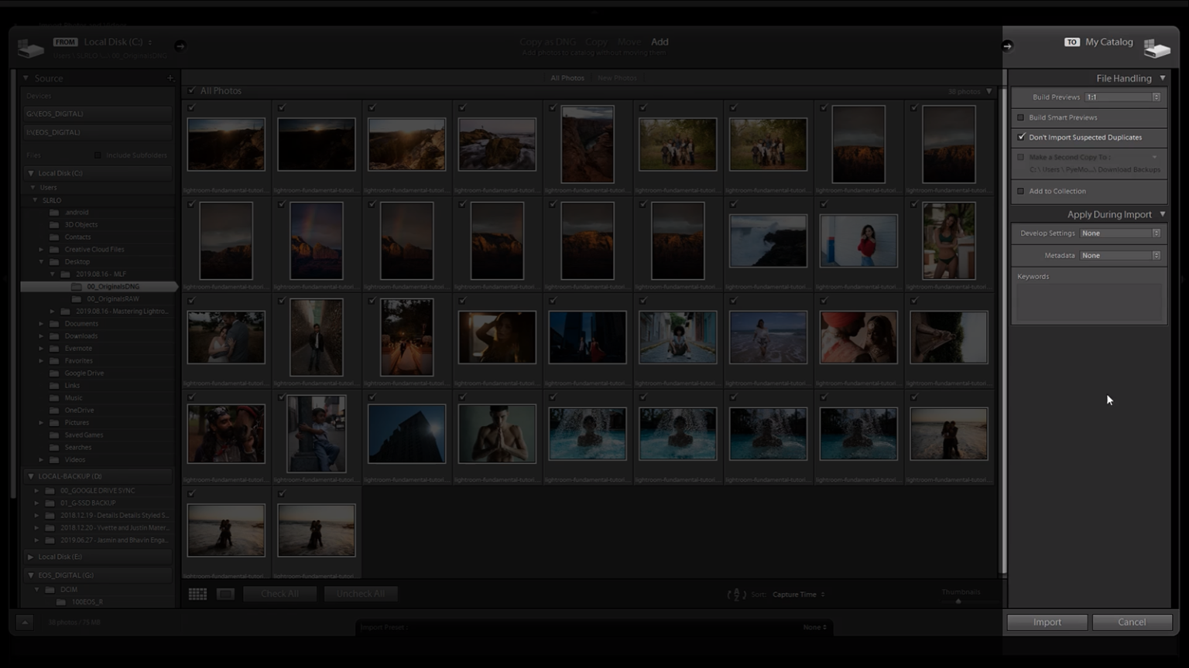
Task: Click the Import button
Action: (x=1047, y=622)
